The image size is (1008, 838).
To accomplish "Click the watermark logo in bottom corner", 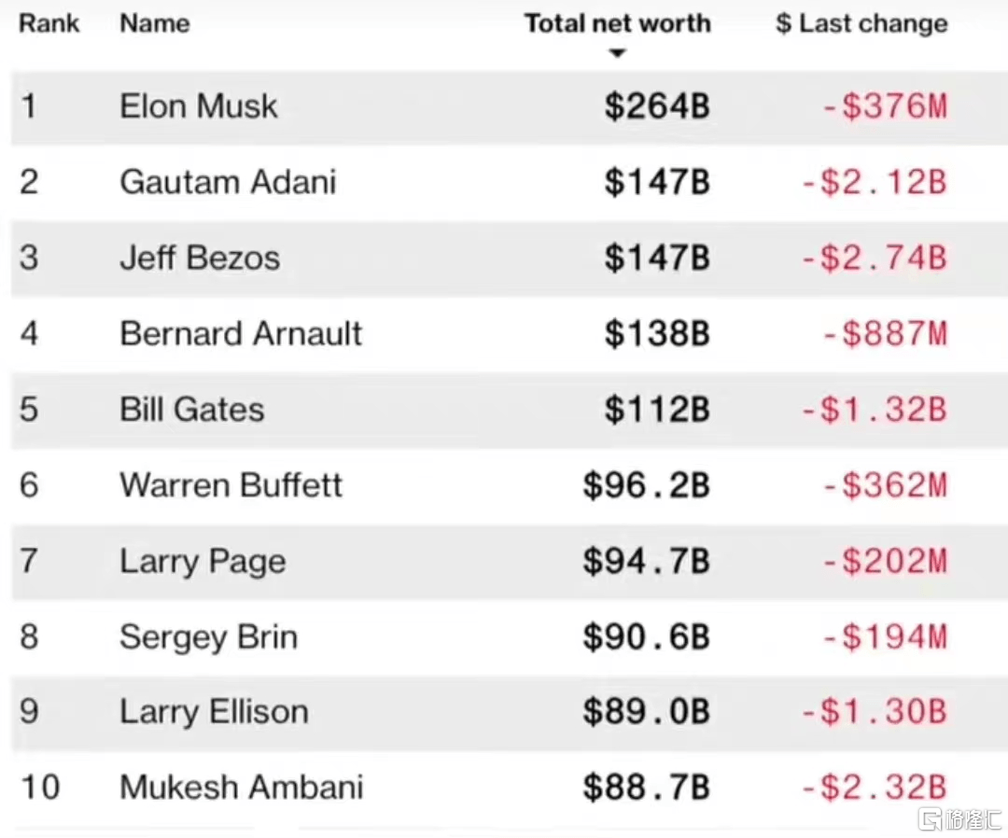I will point(959,818).
